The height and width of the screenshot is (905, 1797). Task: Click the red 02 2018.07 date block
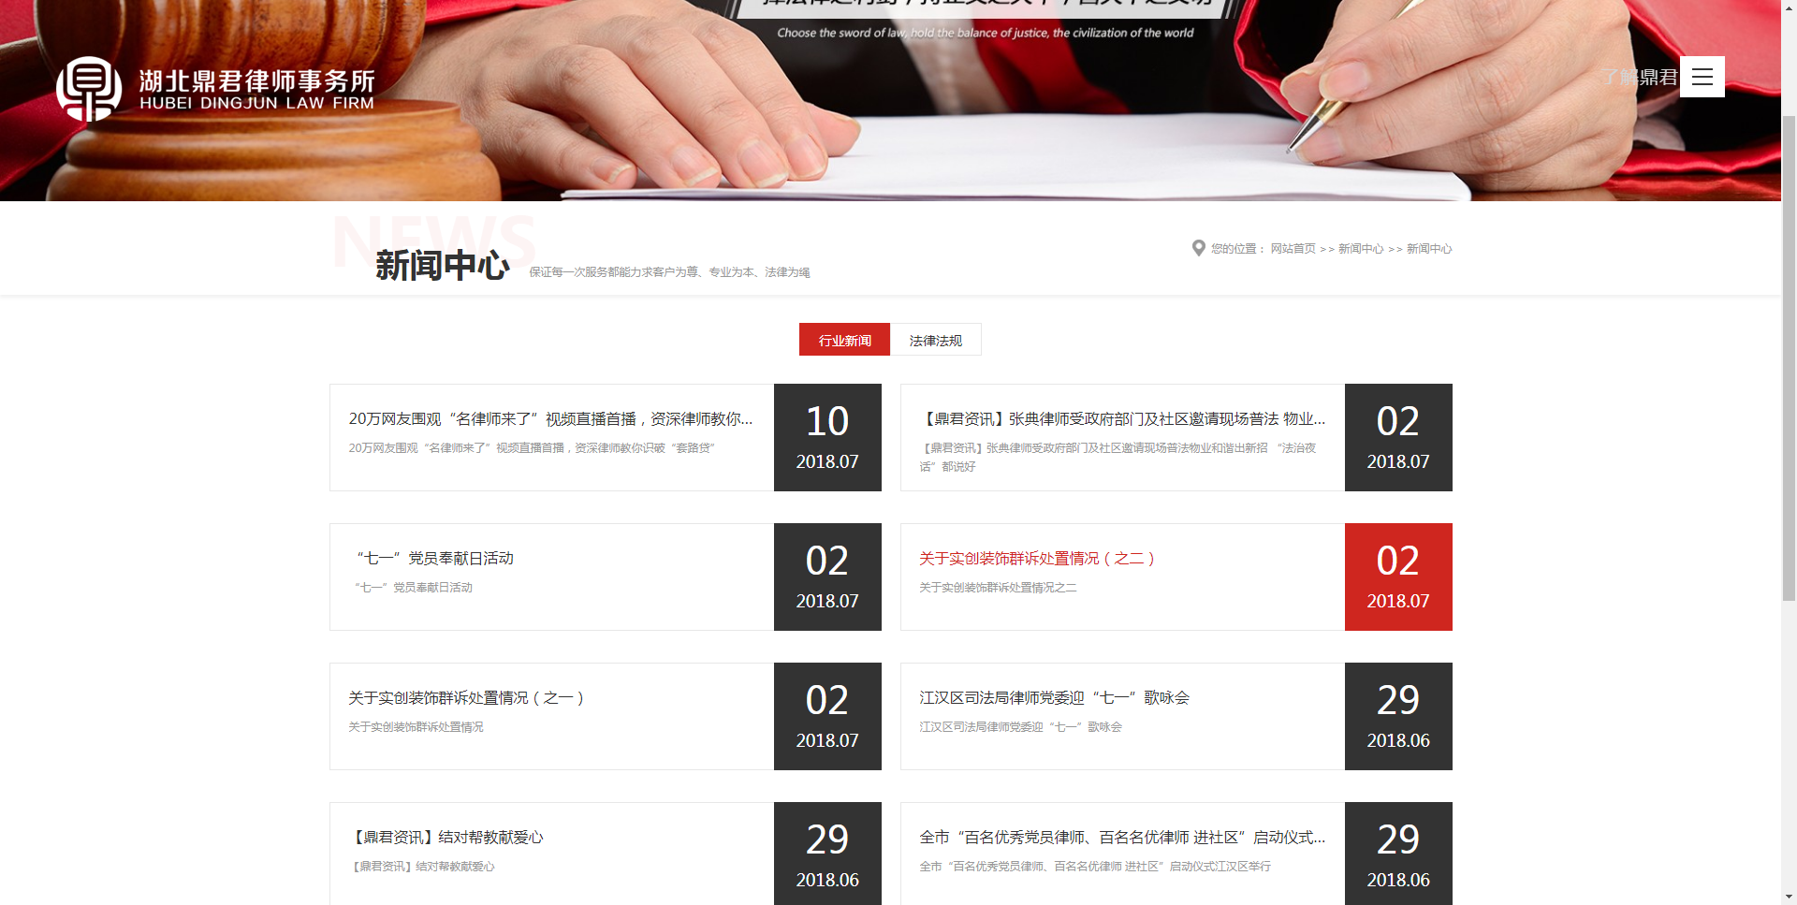pyautogui.click(x=1397, y=577)
